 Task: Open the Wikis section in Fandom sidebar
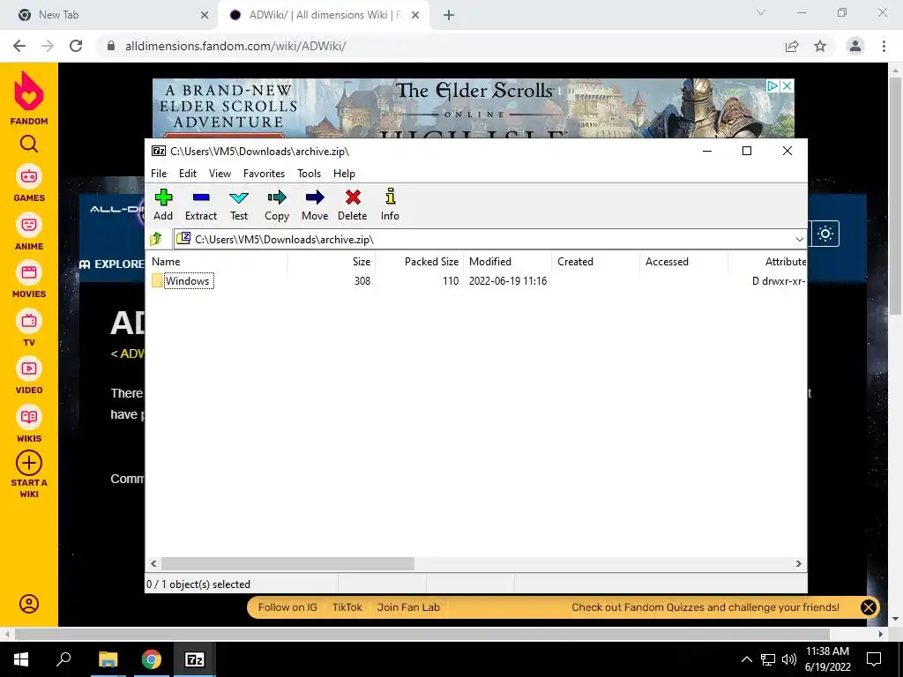tap(29, 424)
